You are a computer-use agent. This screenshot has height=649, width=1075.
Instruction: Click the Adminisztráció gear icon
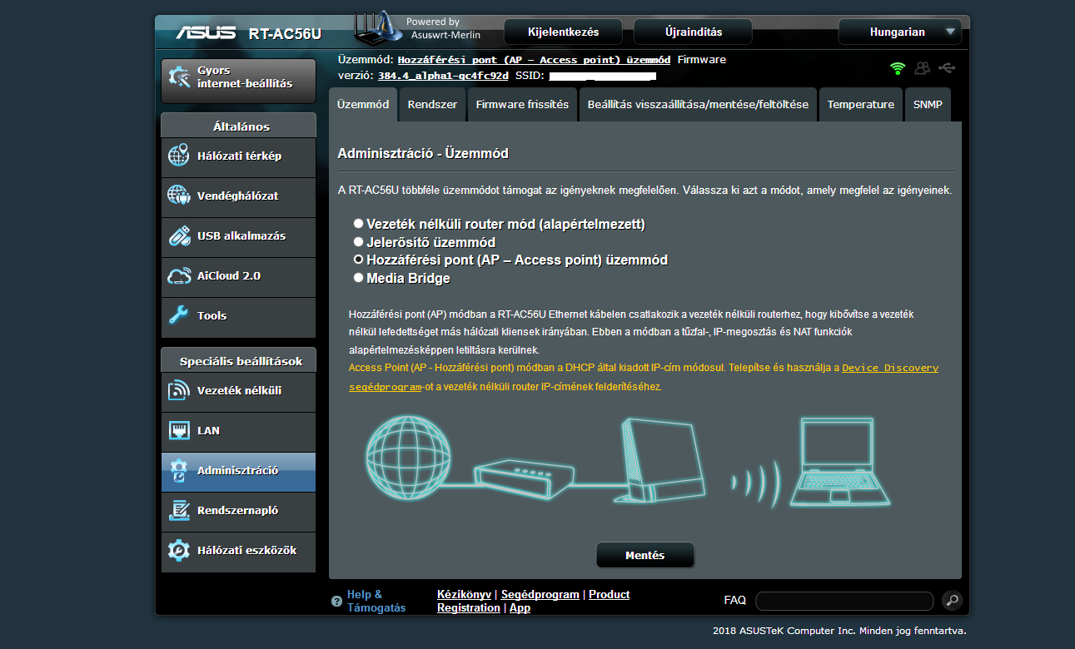(179, 471)
